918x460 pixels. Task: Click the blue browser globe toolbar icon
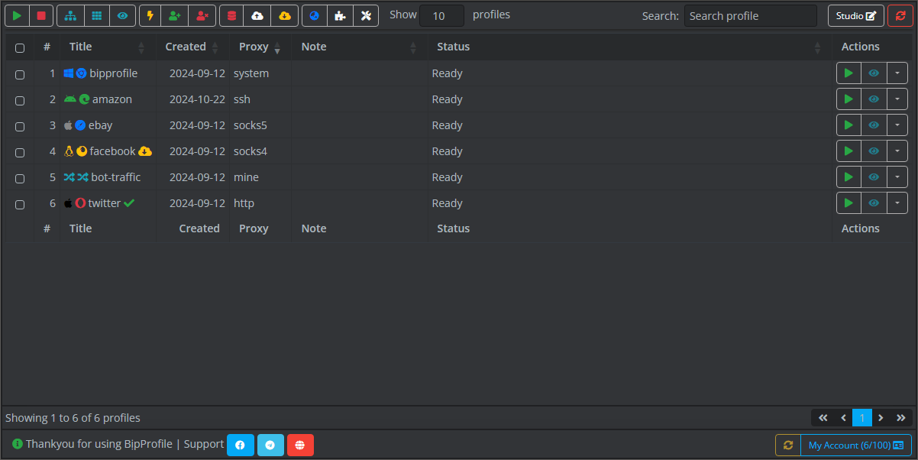point(314,15)
